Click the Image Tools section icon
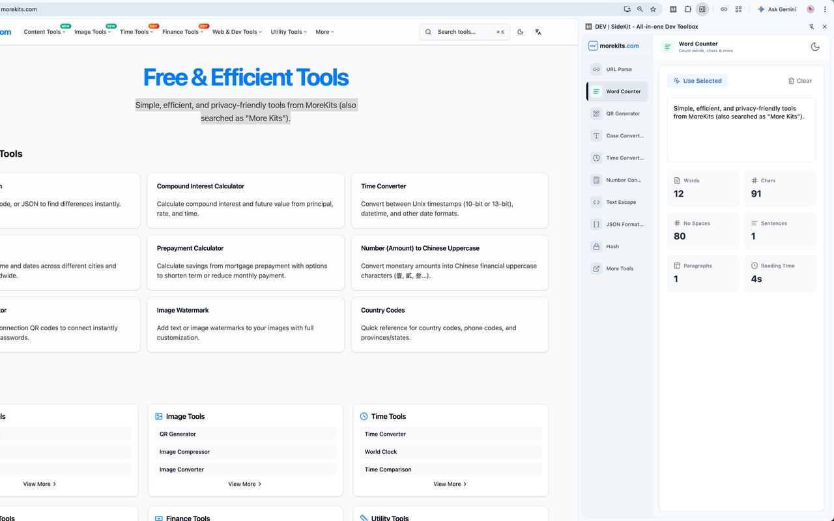Screen dimensions: 834x521 coord(159,416)
